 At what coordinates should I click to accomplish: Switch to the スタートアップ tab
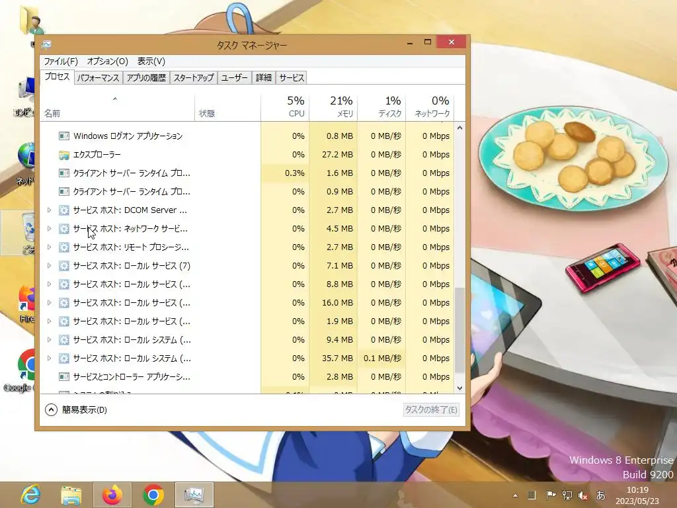(x=194, y=78)
